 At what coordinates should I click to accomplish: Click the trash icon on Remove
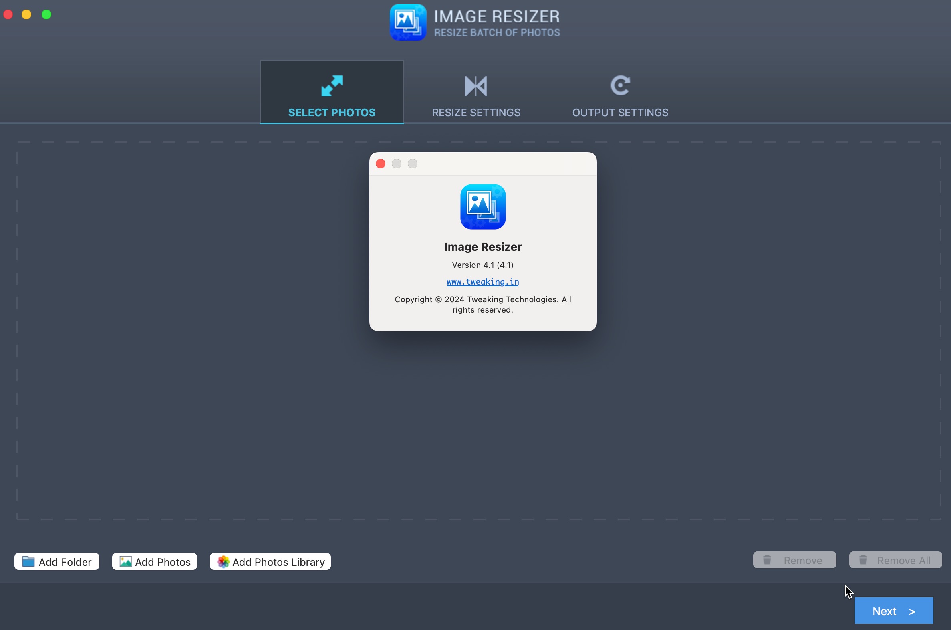[x=767, y=560]
